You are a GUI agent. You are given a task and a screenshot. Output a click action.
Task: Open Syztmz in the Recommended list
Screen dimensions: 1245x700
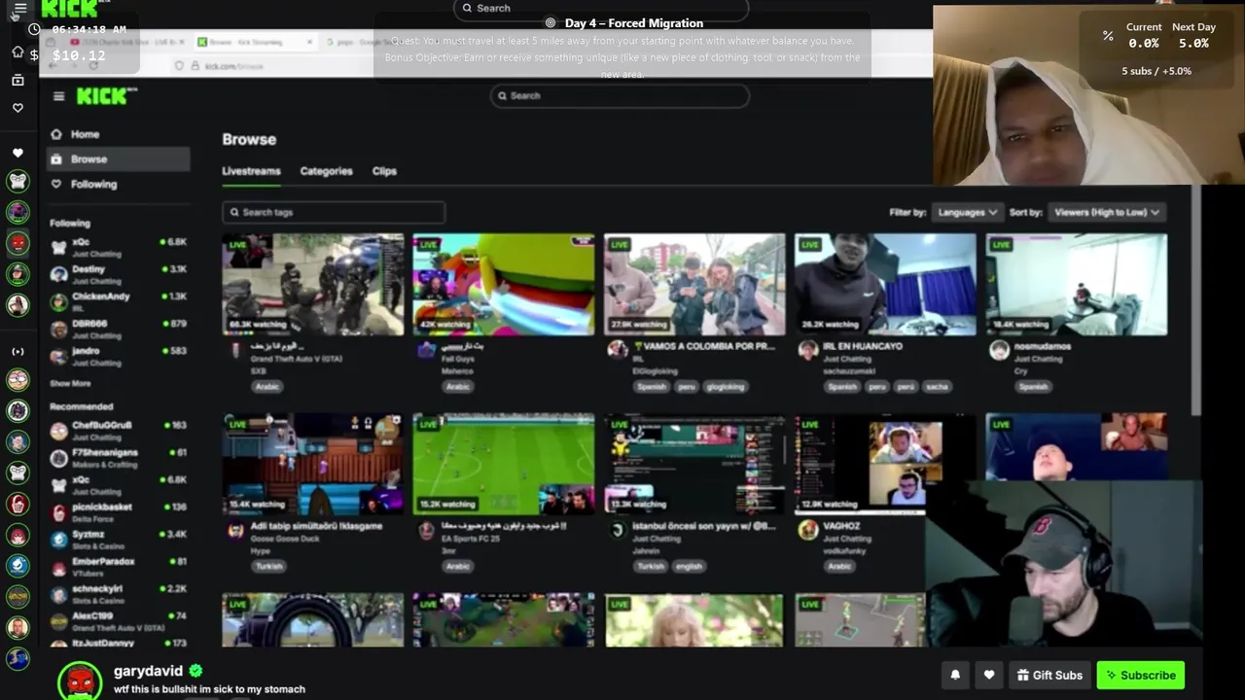(x=119, y=539)
